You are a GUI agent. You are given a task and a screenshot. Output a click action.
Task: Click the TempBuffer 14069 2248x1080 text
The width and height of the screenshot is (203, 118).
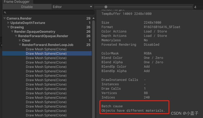(126, 14)
